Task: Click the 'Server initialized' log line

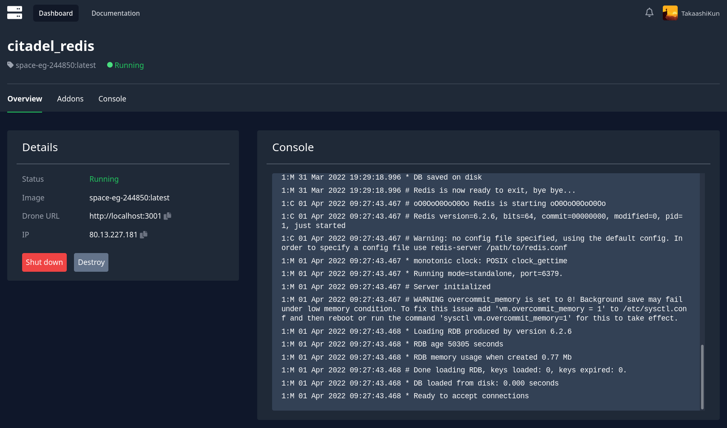Action: pyautogui.click(x=386, y=287)
